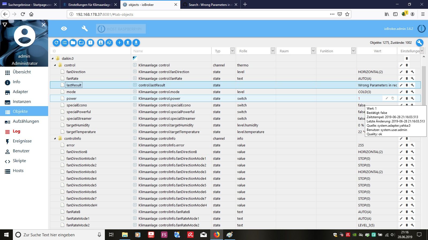Screen dimensions: 428x240
Task: Edit power value inline pencil icon
Action: click(387, 98)
